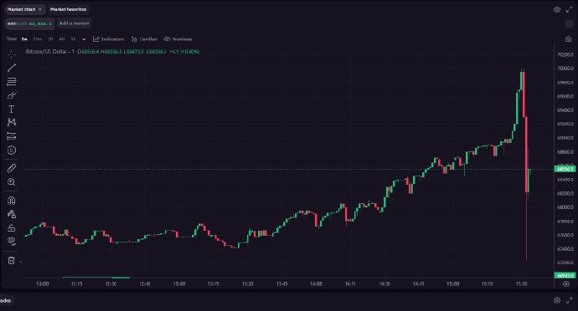The height and width of the screenshot is (311, 578).
Task: Toggle lock all drawing tools
Action: tap(12, 228)
